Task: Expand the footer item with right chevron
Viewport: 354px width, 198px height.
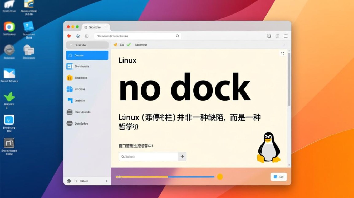Action: tap(106, 181)
